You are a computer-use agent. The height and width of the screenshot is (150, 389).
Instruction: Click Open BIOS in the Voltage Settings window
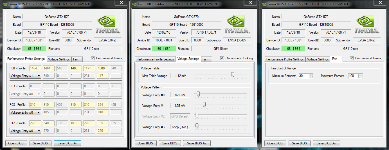(146, 143)
